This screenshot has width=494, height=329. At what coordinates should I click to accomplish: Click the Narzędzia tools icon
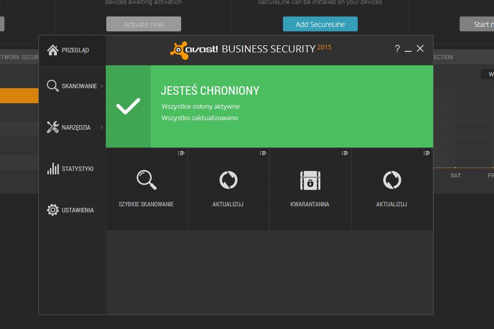52,127
